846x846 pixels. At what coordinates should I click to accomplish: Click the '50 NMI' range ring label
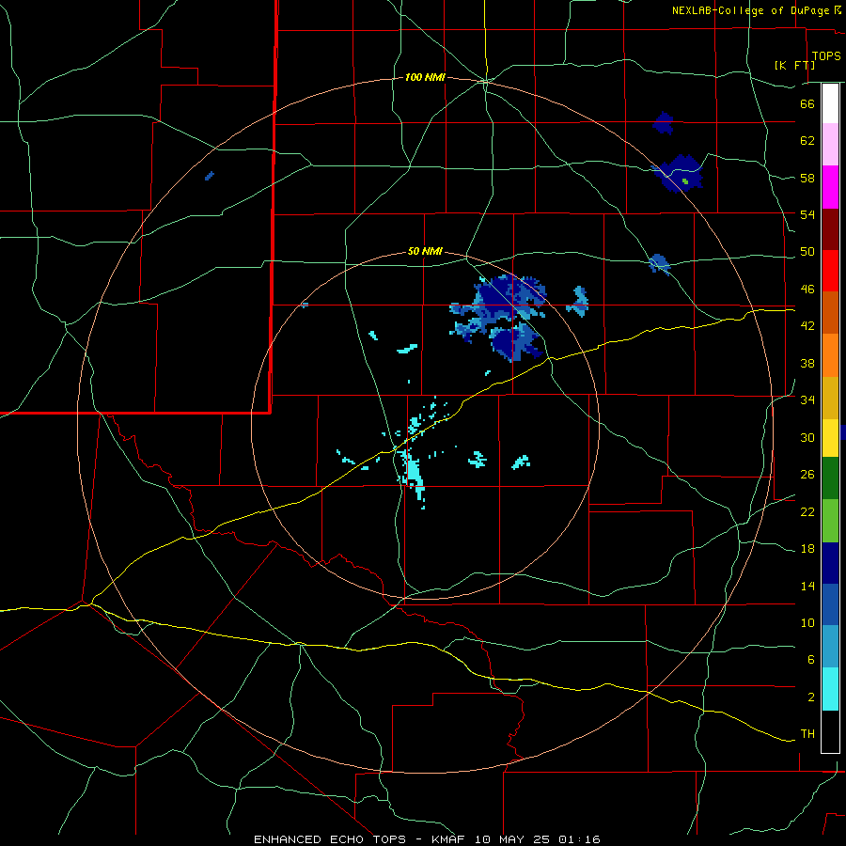[425, 251]
